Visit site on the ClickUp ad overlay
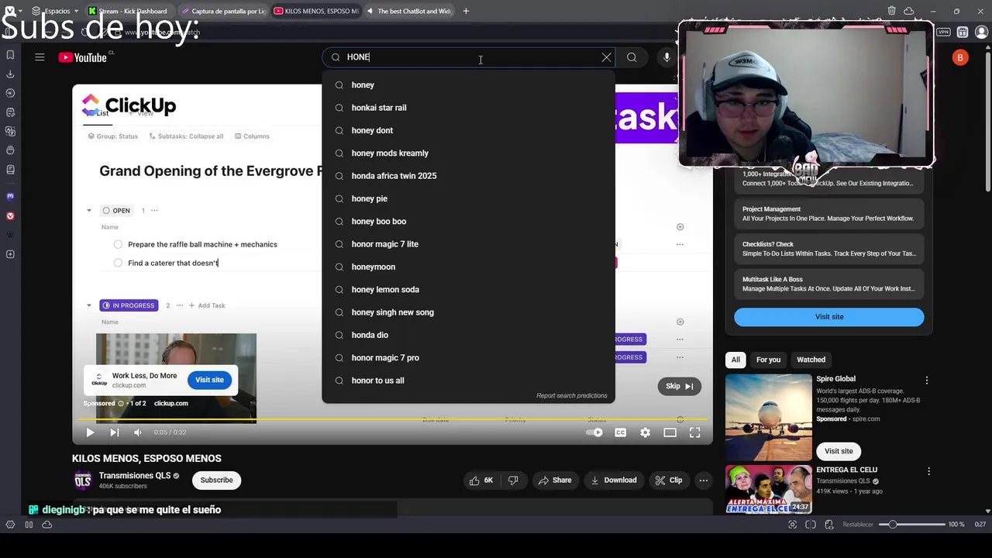Viewport: 992px width, 558px height. (x=209, y=380)
